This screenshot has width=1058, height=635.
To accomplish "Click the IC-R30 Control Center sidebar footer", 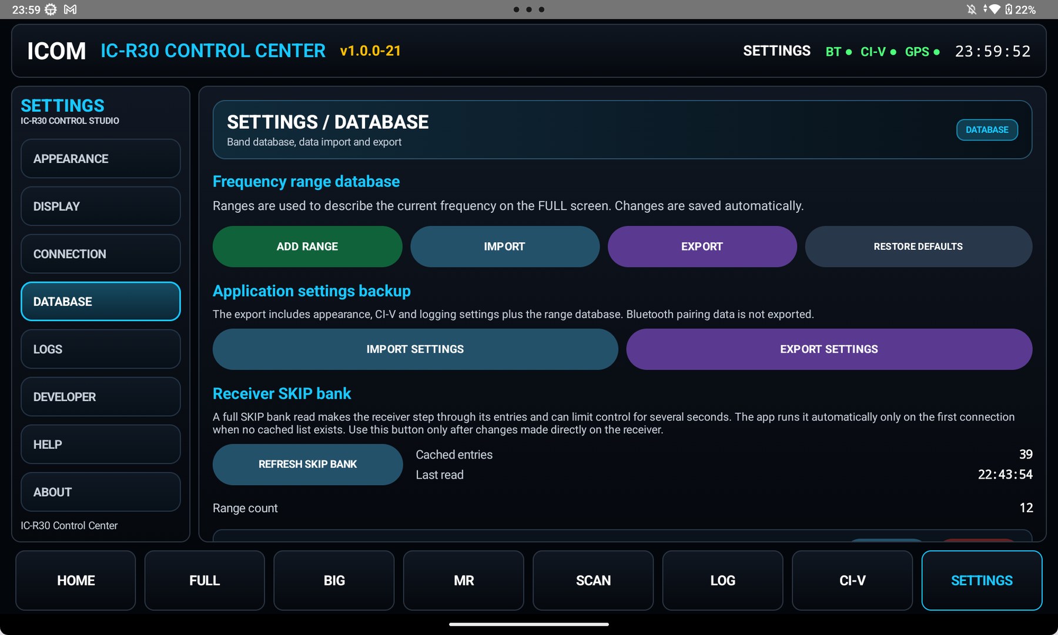I will coord(69,526).
